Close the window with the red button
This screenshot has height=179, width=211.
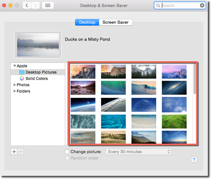4,6
